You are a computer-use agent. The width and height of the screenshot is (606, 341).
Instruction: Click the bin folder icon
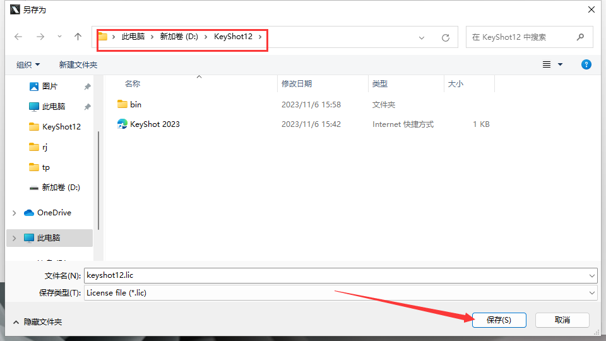pyautogui.click(x=122, y=104)
